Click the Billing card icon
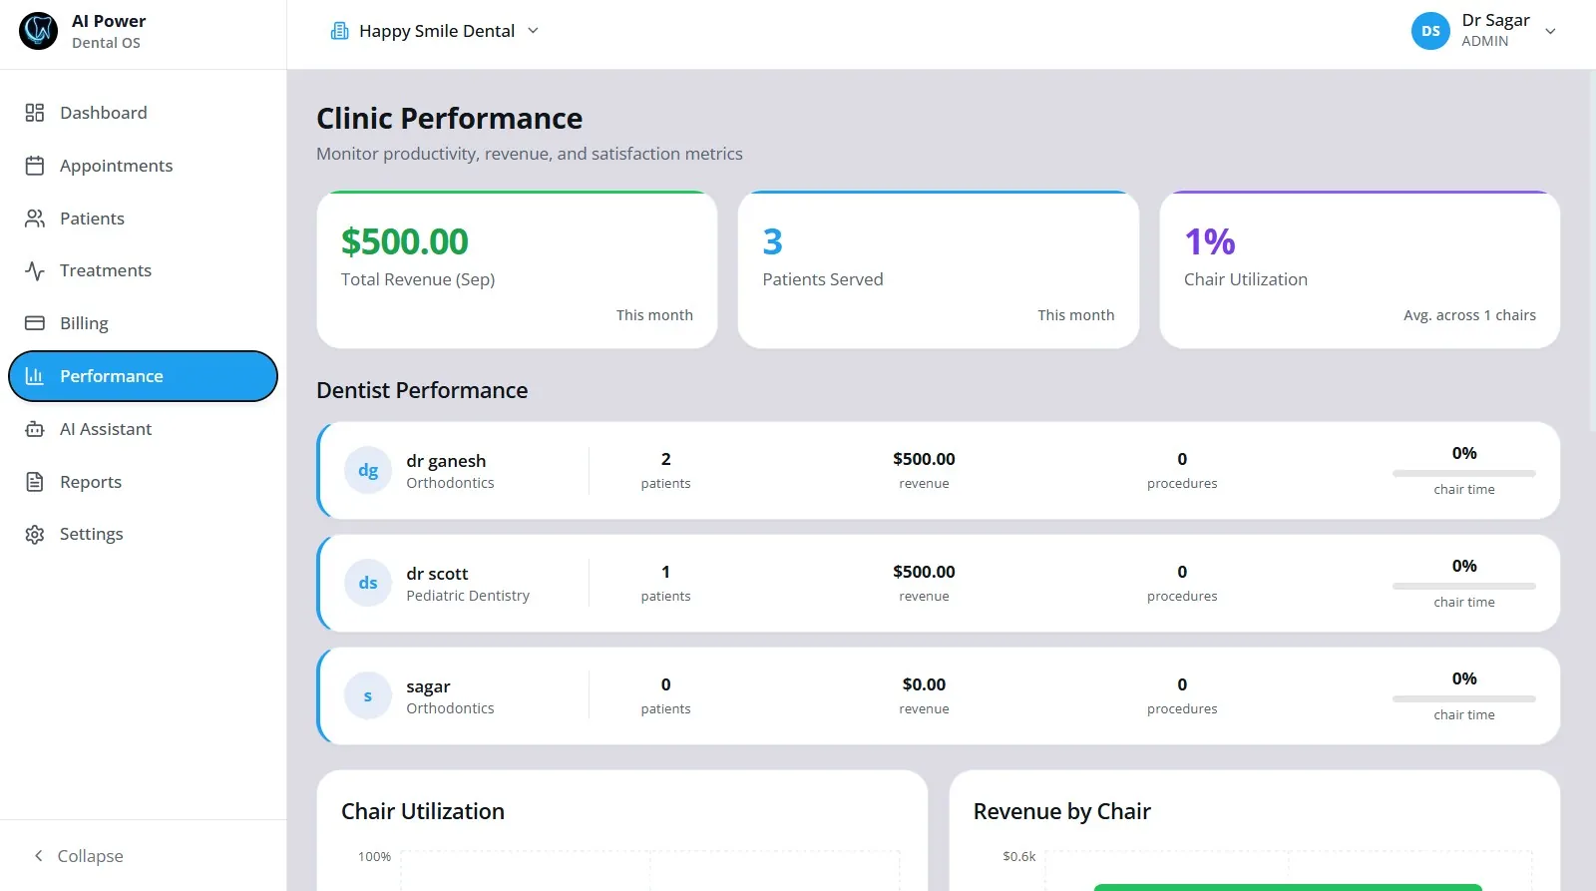1596x891 pixels. (x=35, y=323)
